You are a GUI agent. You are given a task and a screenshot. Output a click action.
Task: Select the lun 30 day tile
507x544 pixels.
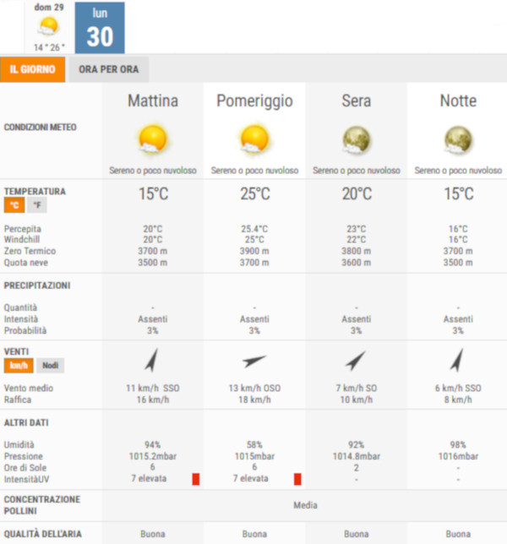click(x=100, y=28)
